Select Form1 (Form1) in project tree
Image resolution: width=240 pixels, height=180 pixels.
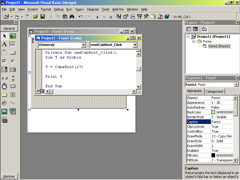tap(219, 46)
